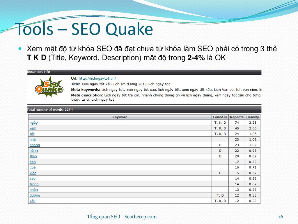Open keyword link 'thủy'
The width and height of the screenshot is (298, 224).
point(33,156)
